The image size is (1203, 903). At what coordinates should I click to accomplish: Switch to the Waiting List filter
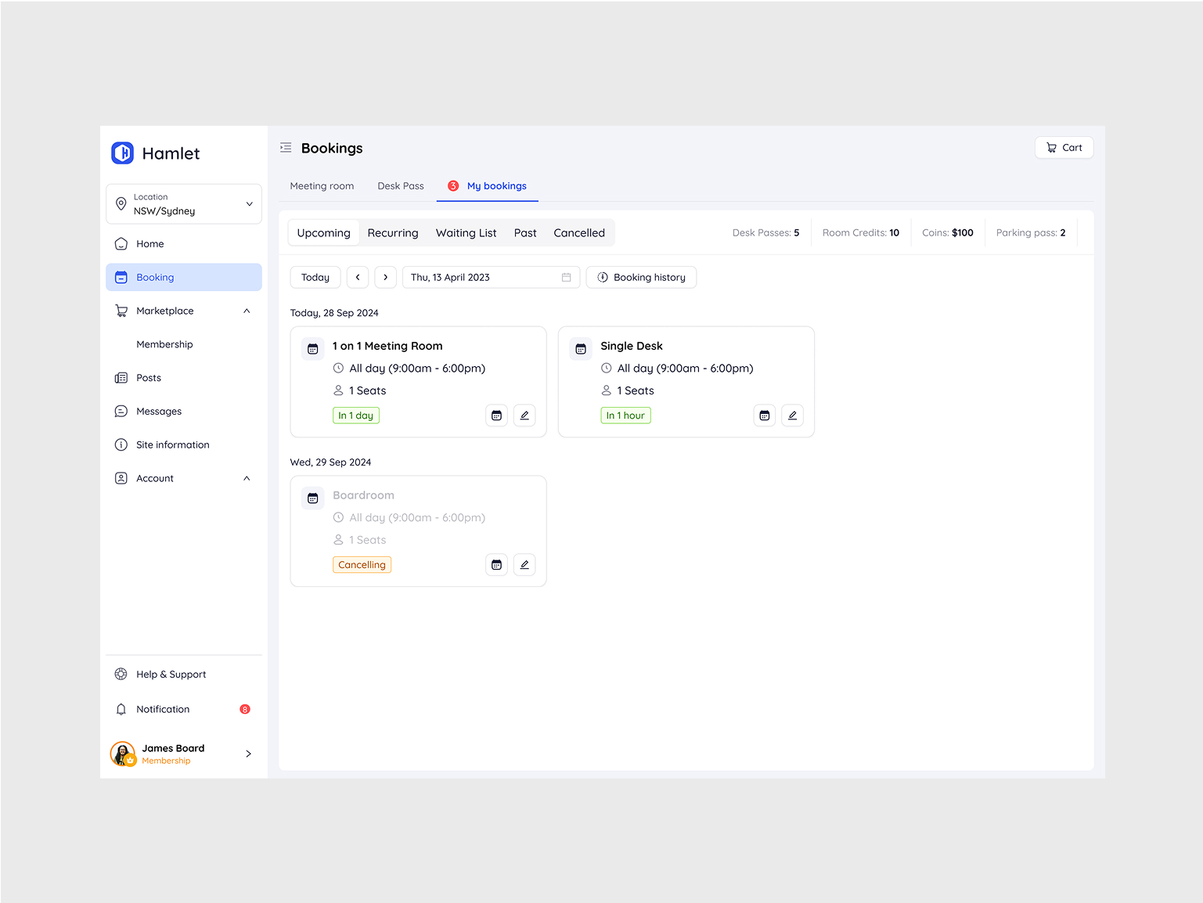pyautogui.click(x=466, y=232)
